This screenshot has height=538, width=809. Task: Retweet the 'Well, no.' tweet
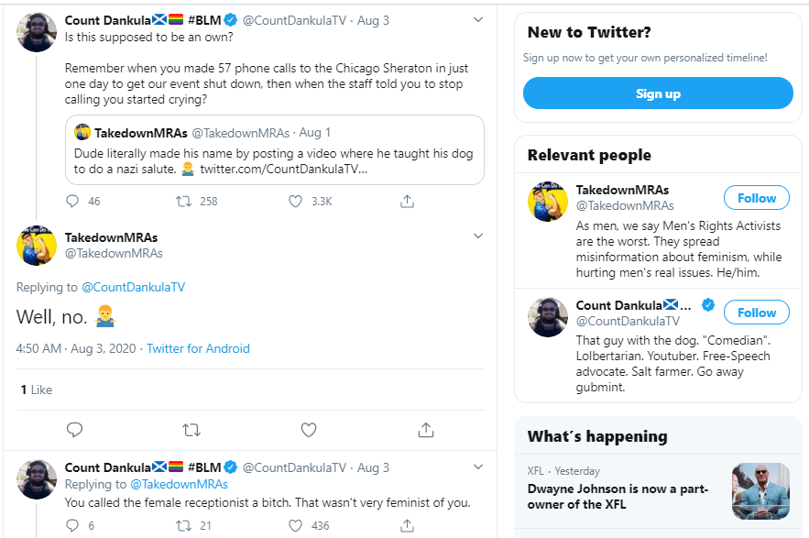tap(191, 430)
